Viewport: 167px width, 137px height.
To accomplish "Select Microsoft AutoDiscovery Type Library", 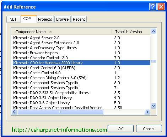I will click(81, 48).
